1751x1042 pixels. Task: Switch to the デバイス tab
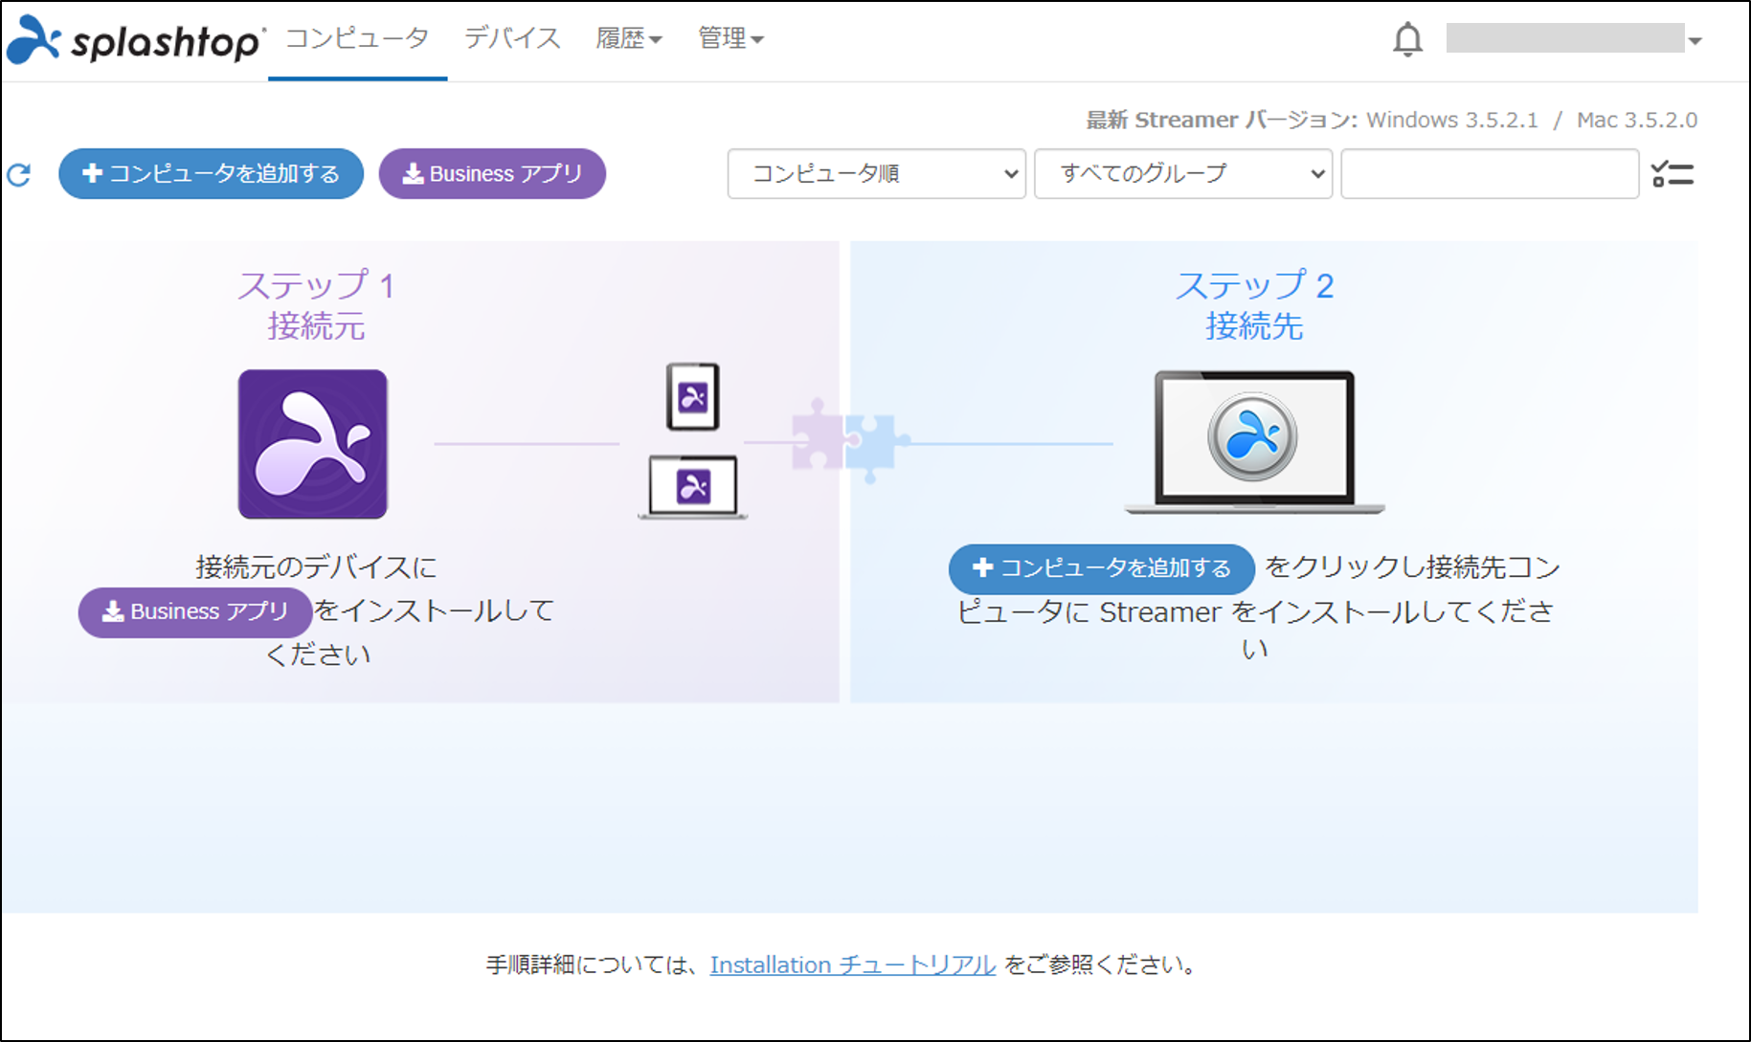point(511,38)
